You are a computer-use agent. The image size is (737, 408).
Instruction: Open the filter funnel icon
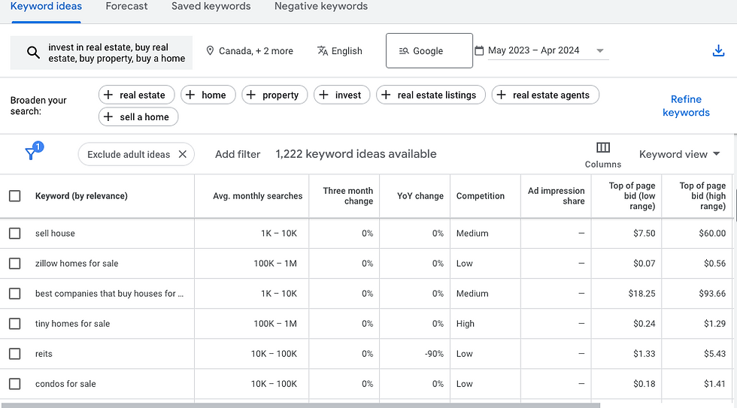tap(31, 153)
